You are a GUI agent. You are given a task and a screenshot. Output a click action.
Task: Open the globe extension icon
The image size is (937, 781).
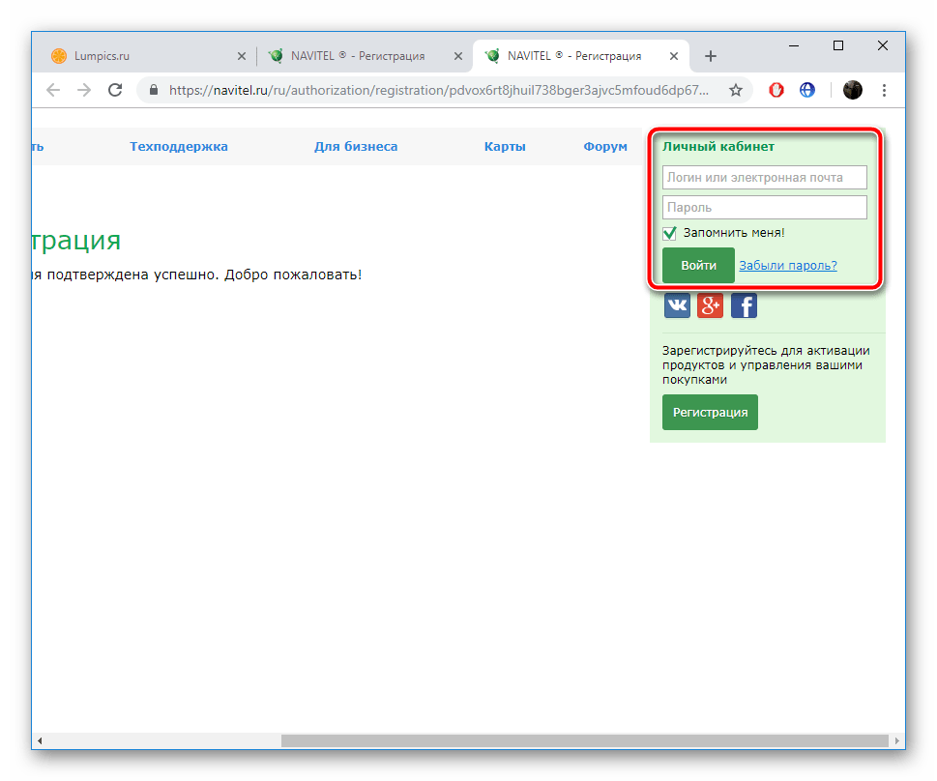tap(807, 90)
